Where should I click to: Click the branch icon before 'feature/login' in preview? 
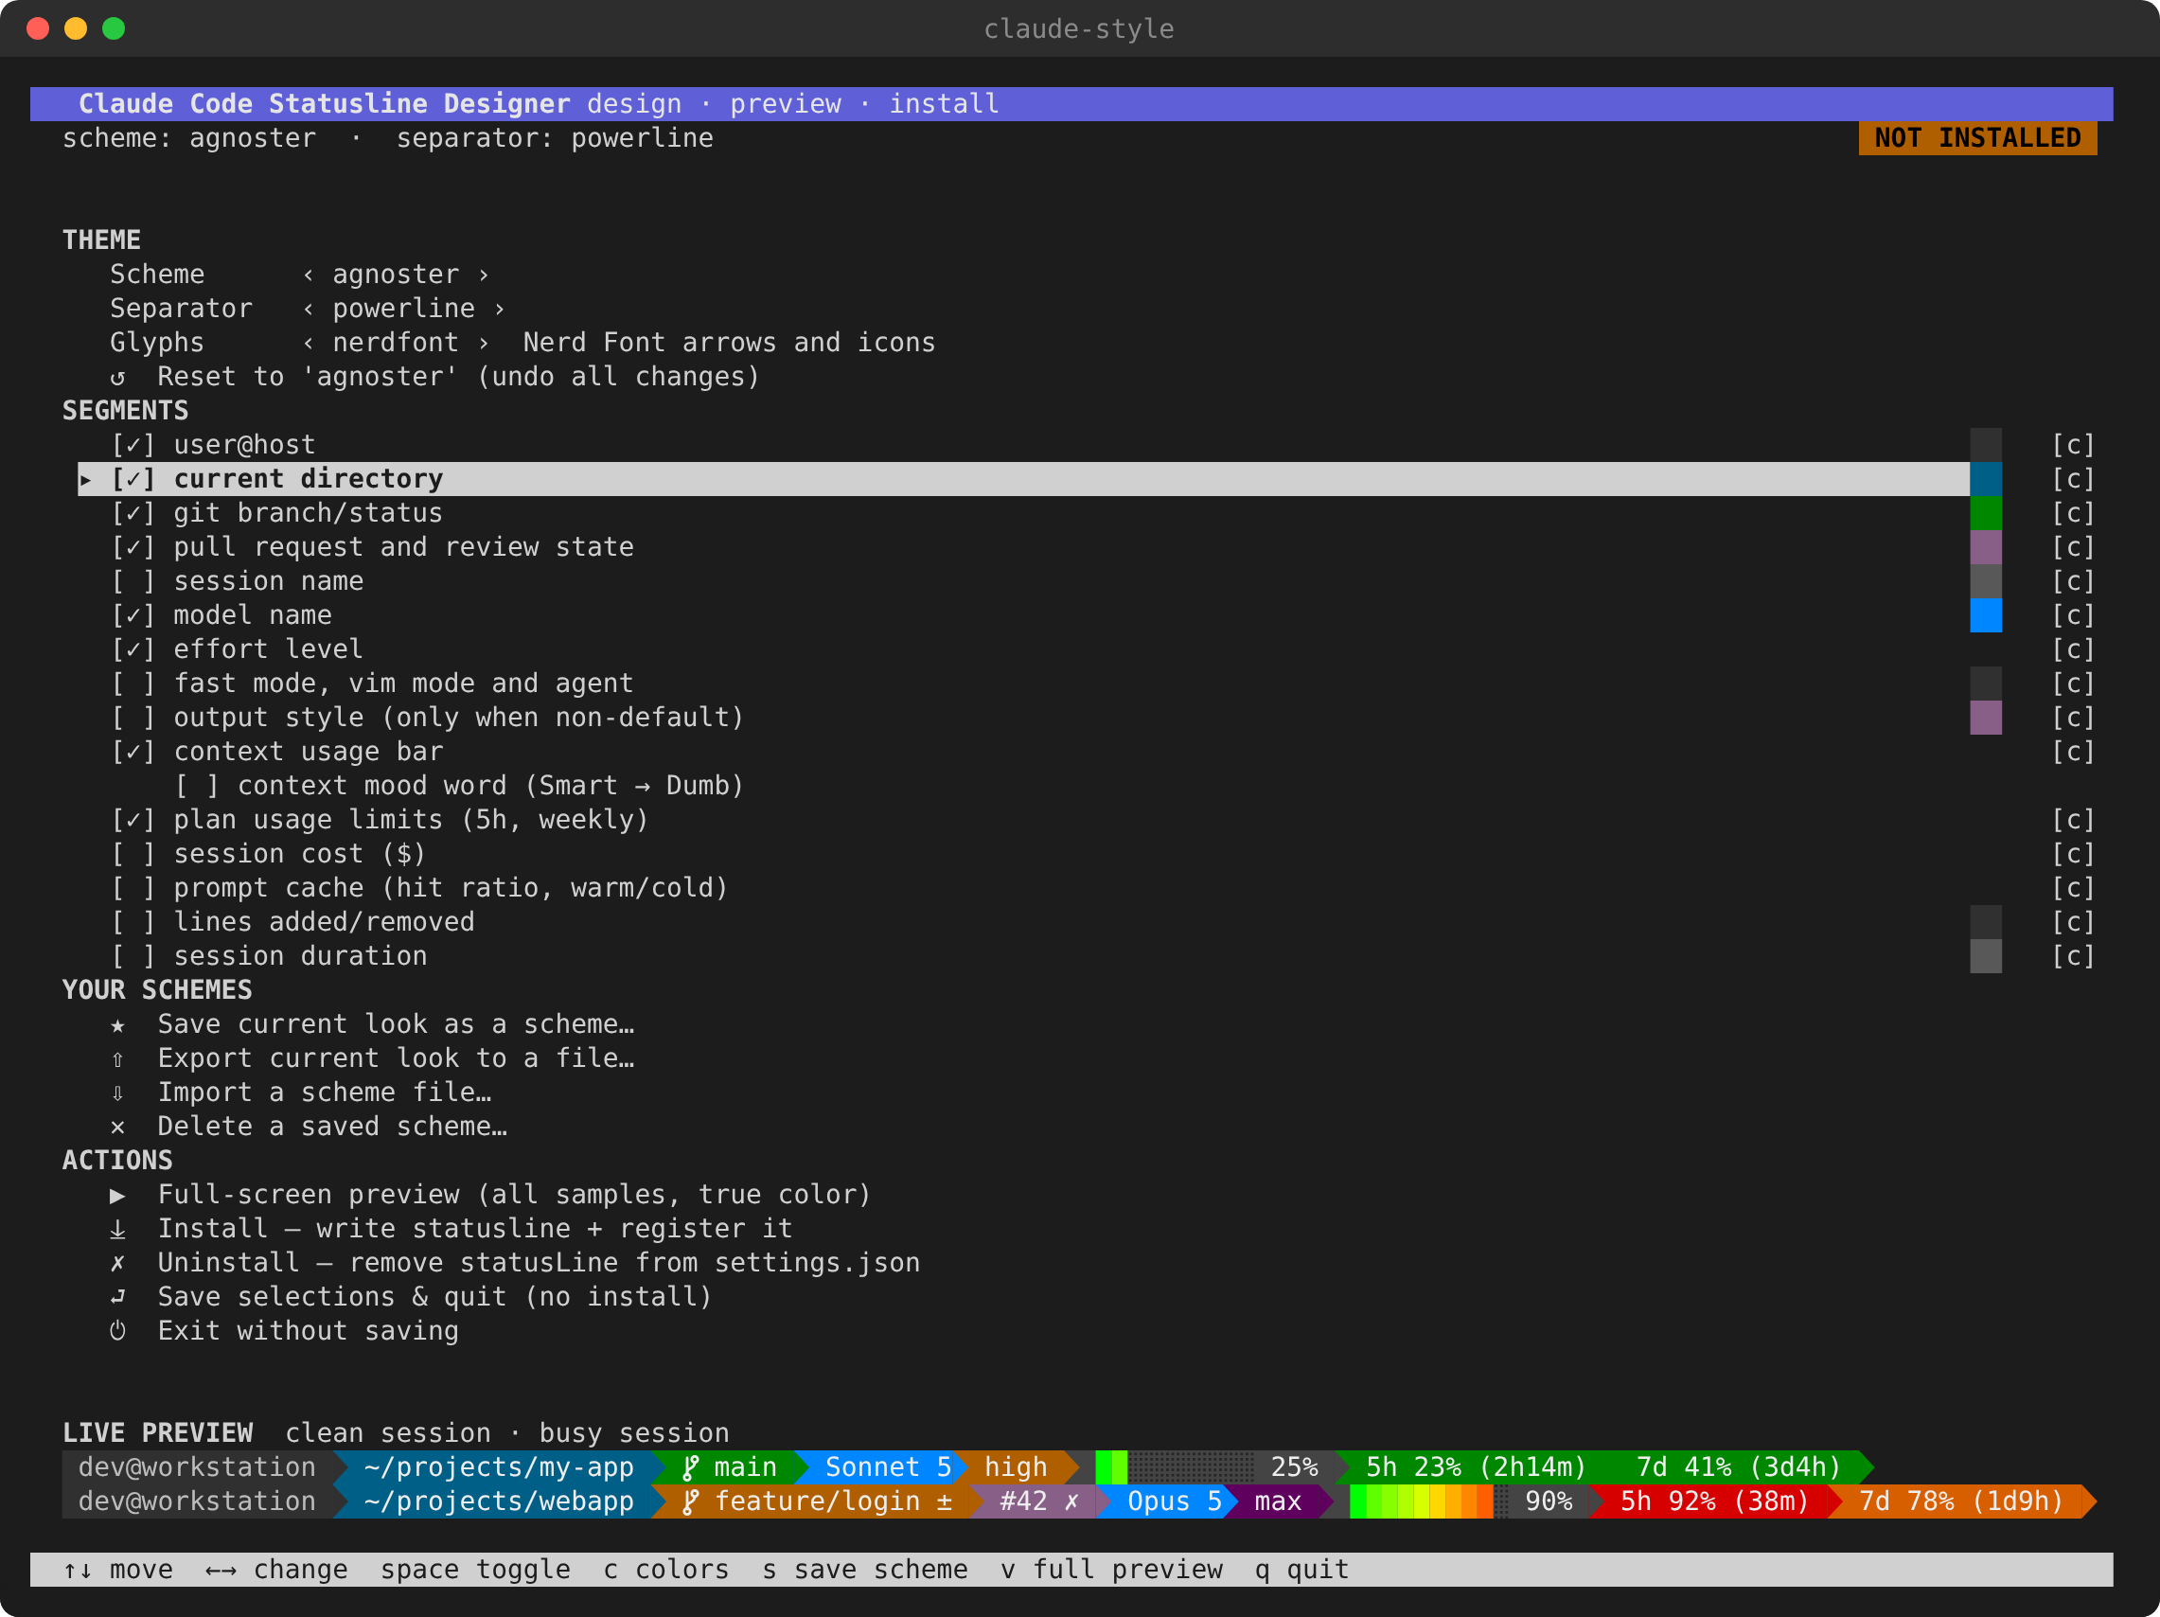click(690, 1501)
